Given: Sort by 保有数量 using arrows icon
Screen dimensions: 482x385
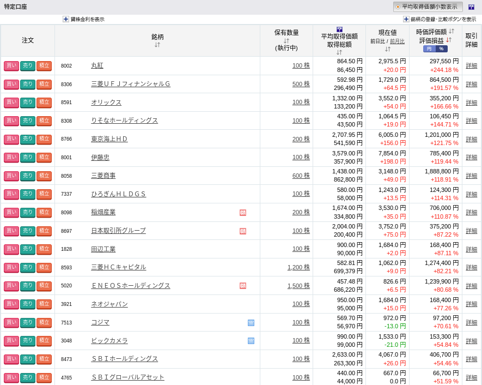Looking at the screenshot, I should point(286,40).
